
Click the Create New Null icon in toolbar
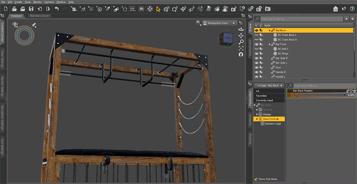tap(125, 9)
